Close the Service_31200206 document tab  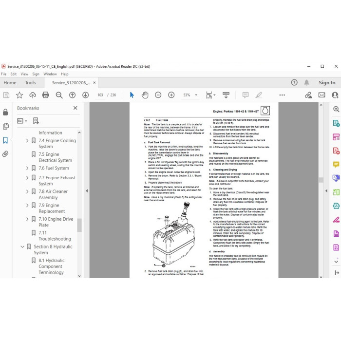pos(95,83)
